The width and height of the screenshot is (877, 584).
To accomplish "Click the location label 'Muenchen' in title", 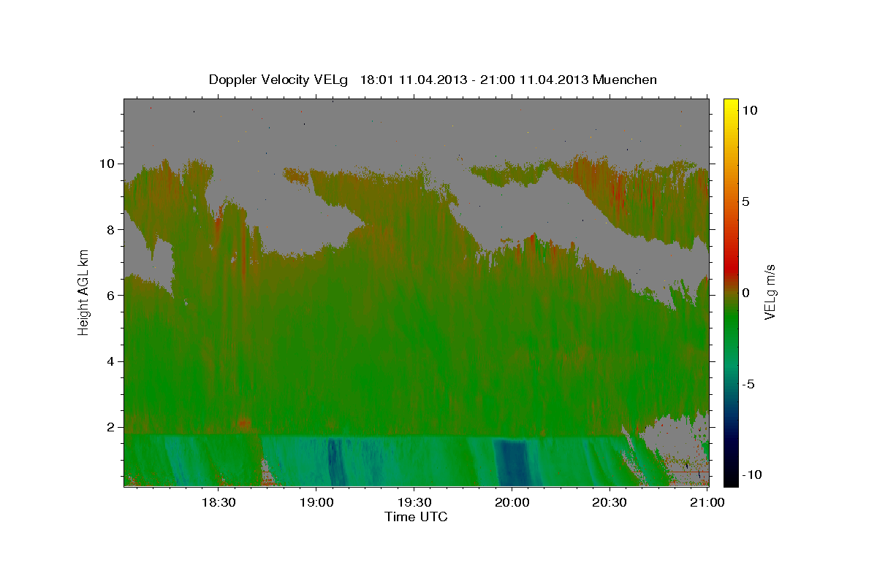I will (625, 80).
